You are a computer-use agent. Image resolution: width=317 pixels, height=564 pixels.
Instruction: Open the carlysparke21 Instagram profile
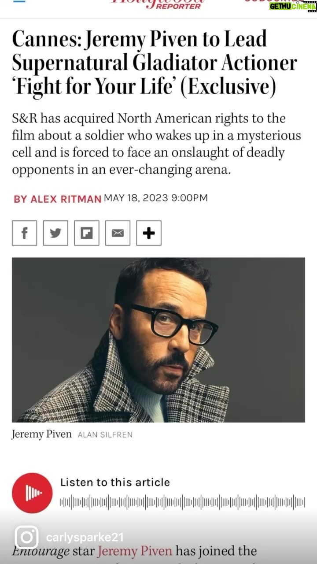coord(85,538)
